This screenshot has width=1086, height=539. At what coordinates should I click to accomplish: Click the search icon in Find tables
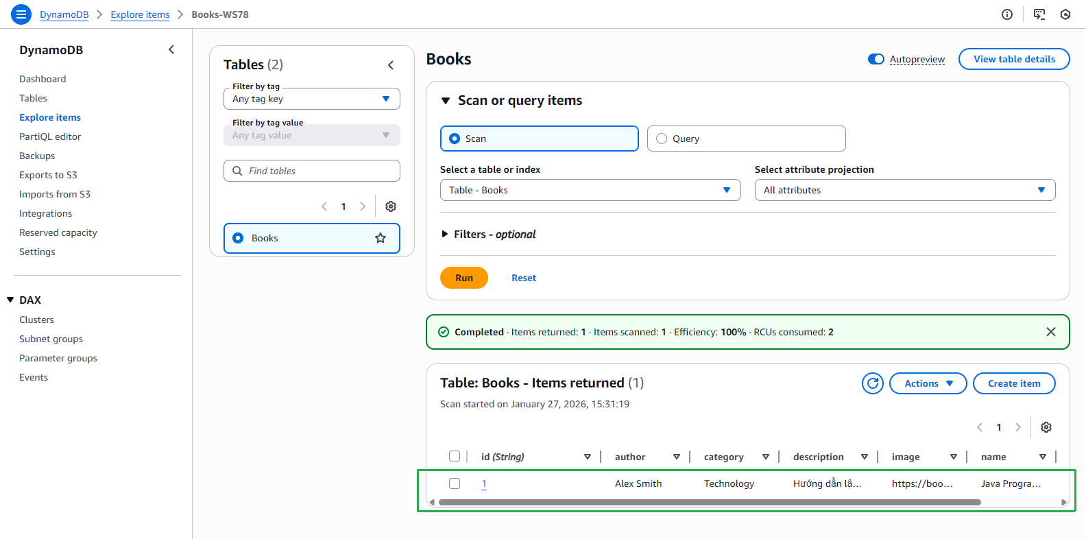[237, 171]
